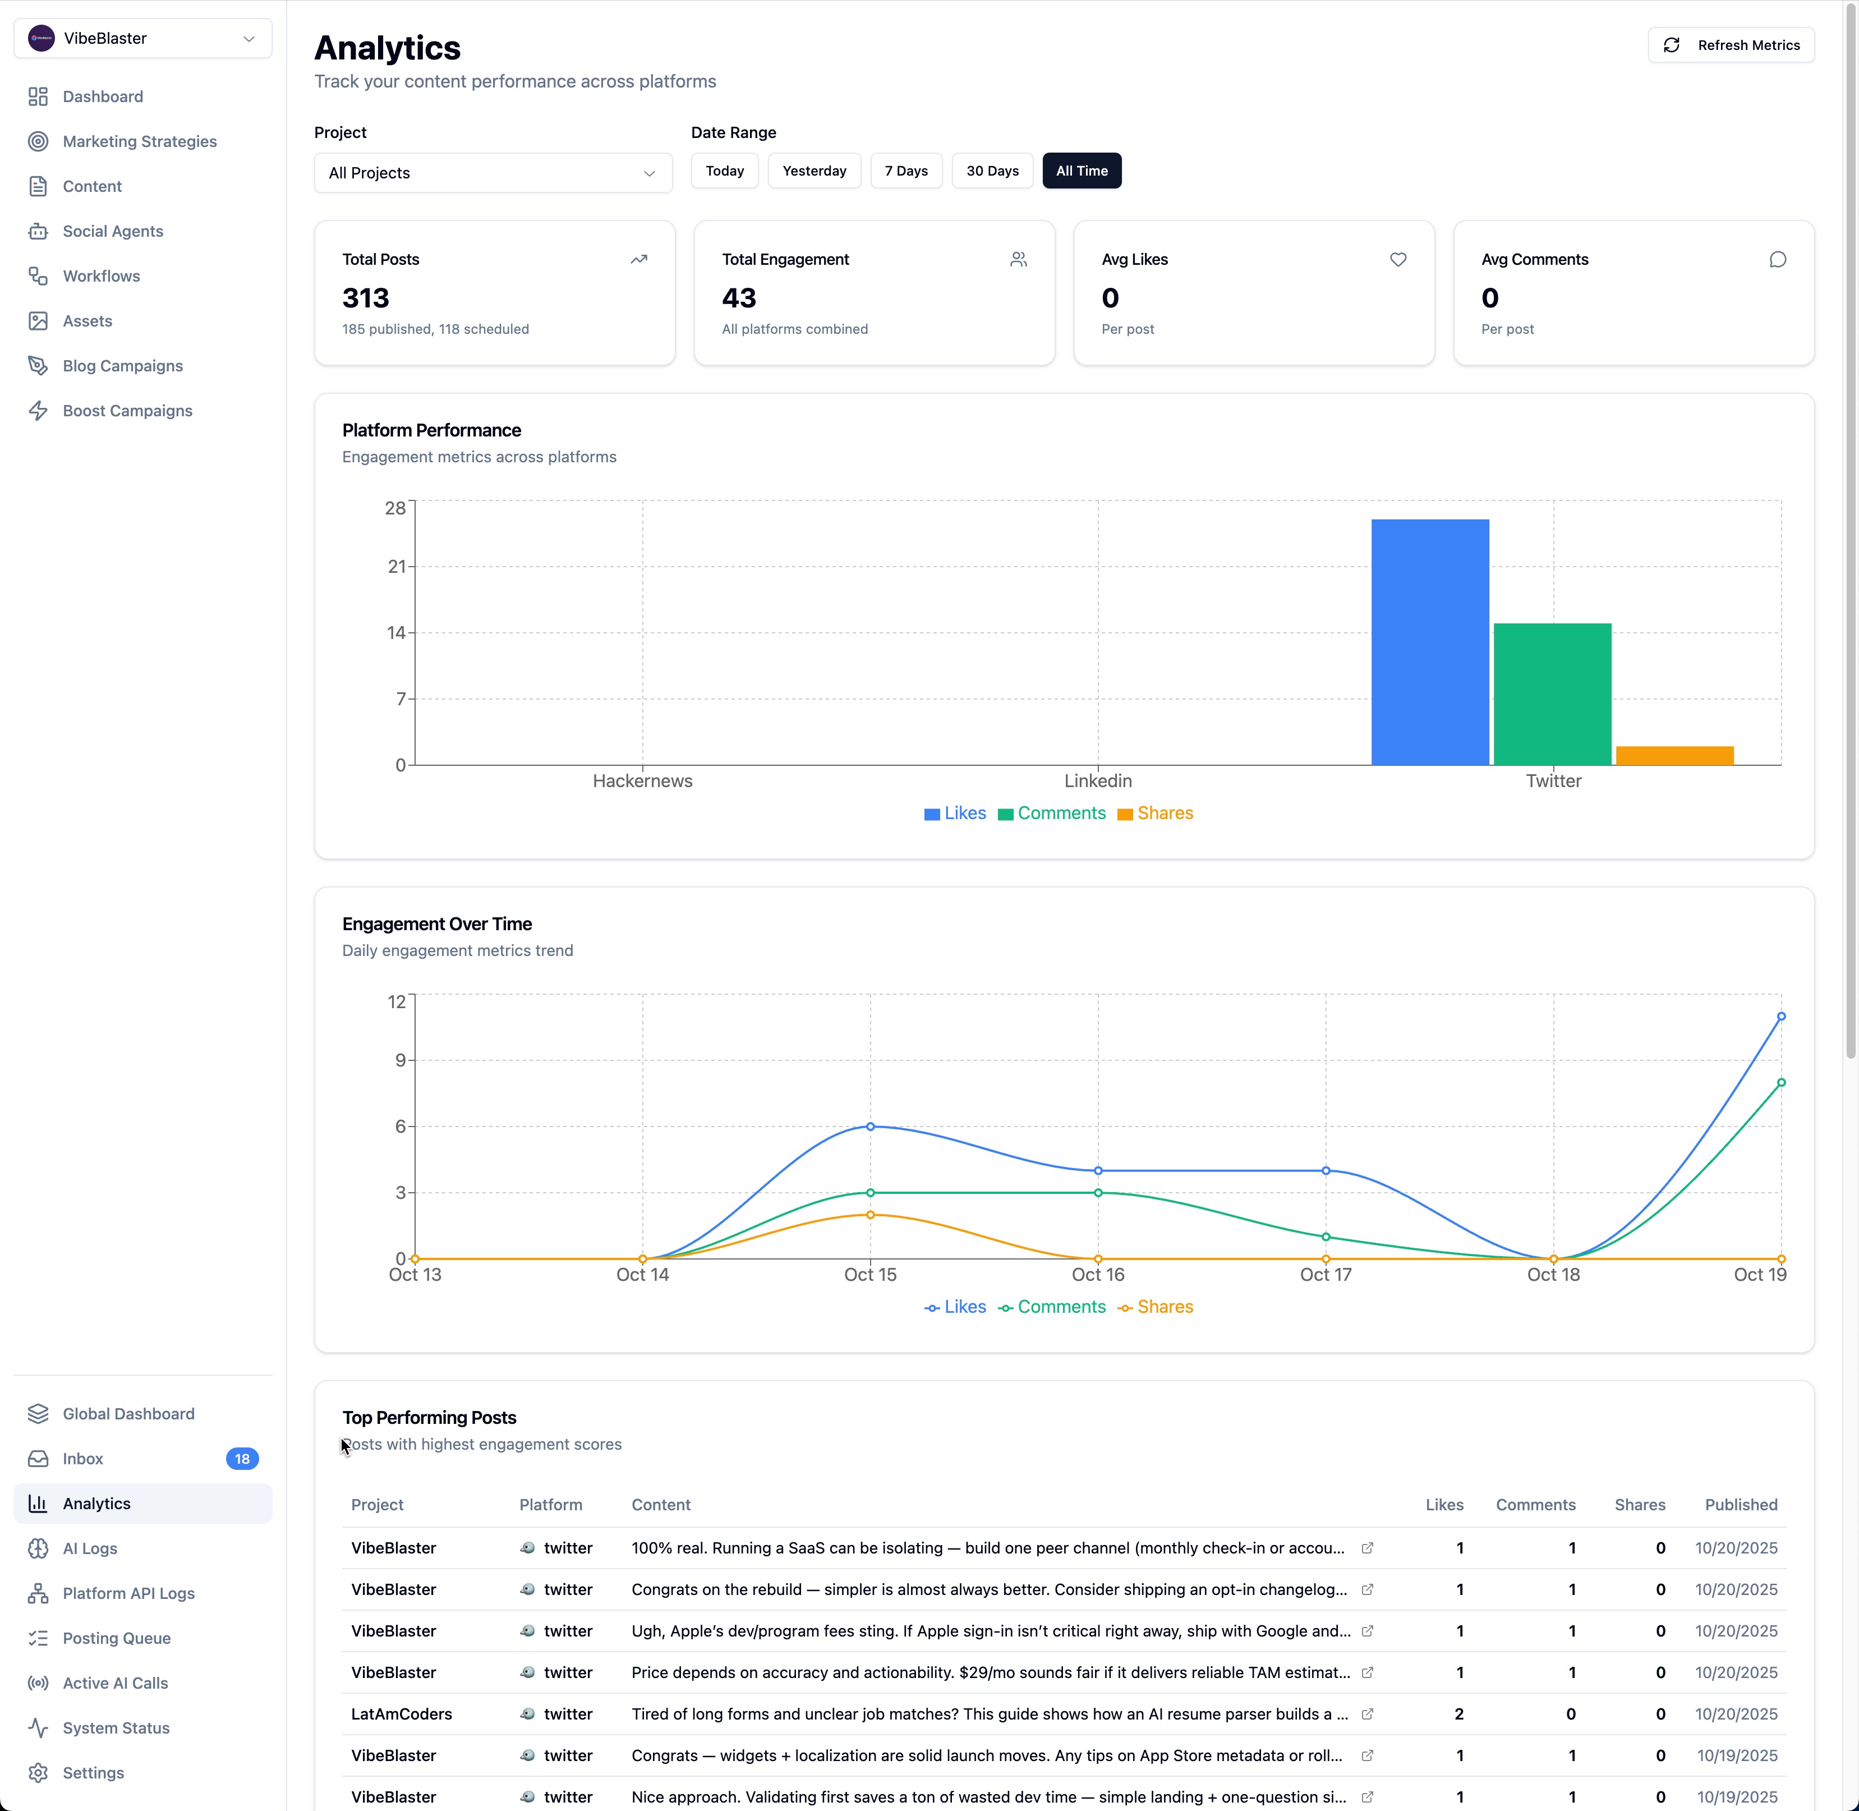The height and width of the screenshot is (1811, 1859).
Task: Open Boost Campaigns lightning icon
Action: [38, 410]
